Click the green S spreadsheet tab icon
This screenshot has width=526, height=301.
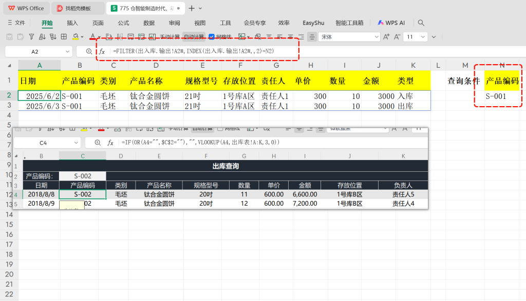click(114, 8)
